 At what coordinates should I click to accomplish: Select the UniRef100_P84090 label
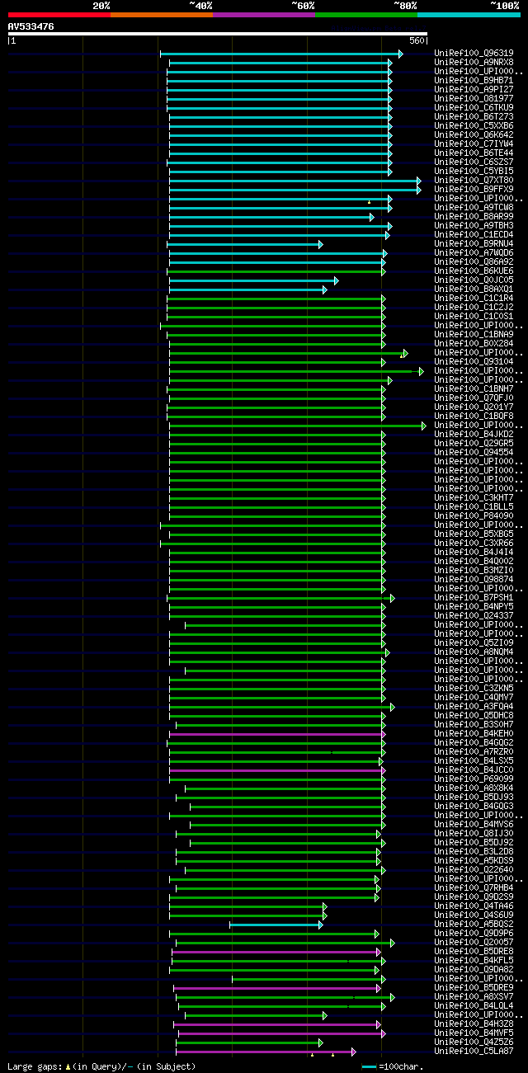[474, 516]
